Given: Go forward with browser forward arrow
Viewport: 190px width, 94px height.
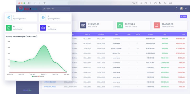Looking at the screenshot, I should [39, 3].
